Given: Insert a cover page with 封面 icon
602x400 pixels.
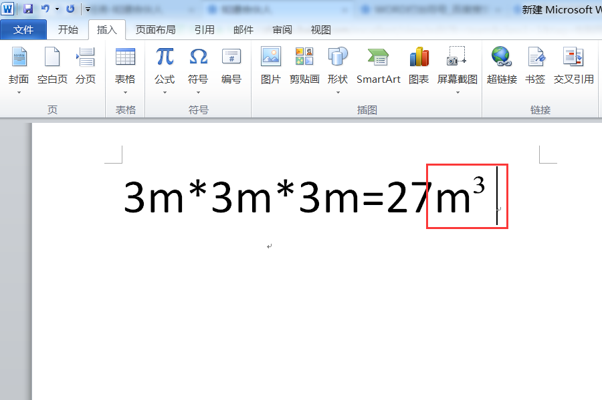Looking at the screenshot, I should [19, 57].
